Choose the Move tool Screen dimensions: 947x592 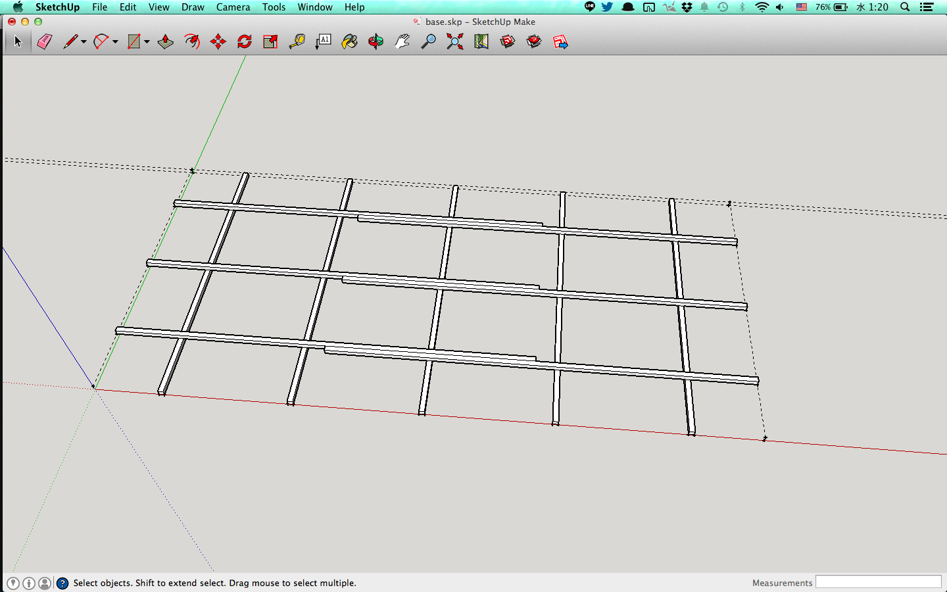tap(218, 42)
